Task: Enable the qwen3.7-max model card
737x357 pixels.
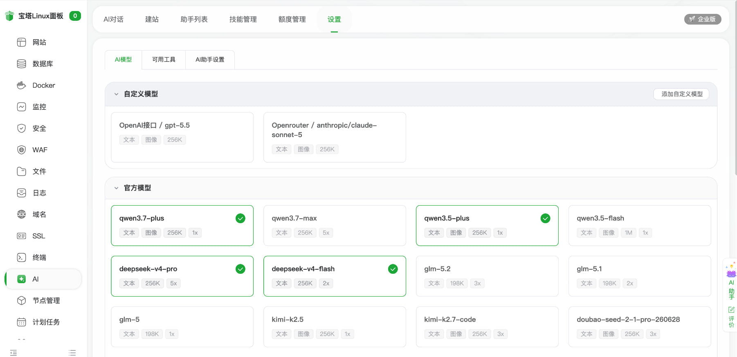Action: [x=335, y=226]
